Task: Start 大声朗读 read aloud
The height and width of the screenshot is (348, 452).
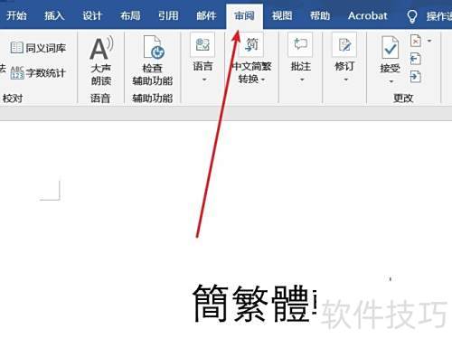Action: point(101,61)
